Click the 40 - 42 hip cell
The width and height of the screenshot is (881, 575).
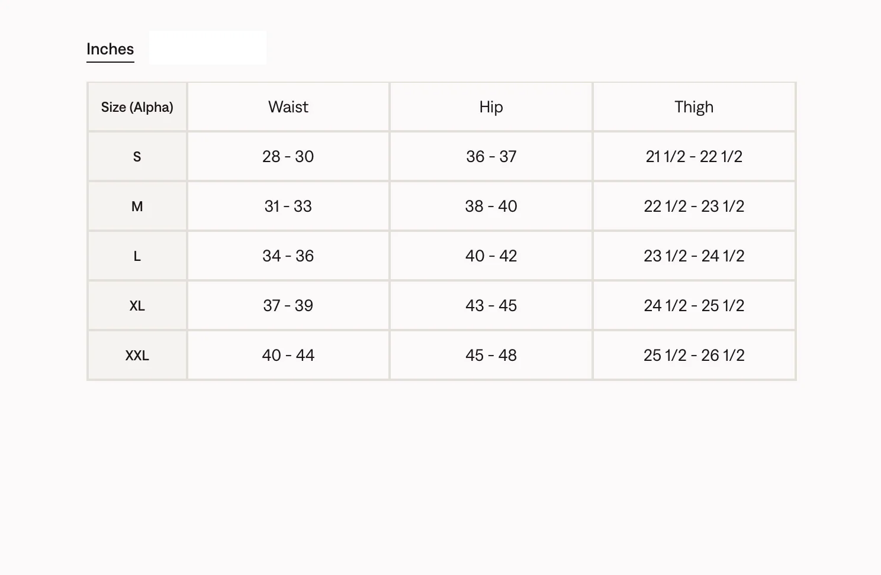[491, 256]
